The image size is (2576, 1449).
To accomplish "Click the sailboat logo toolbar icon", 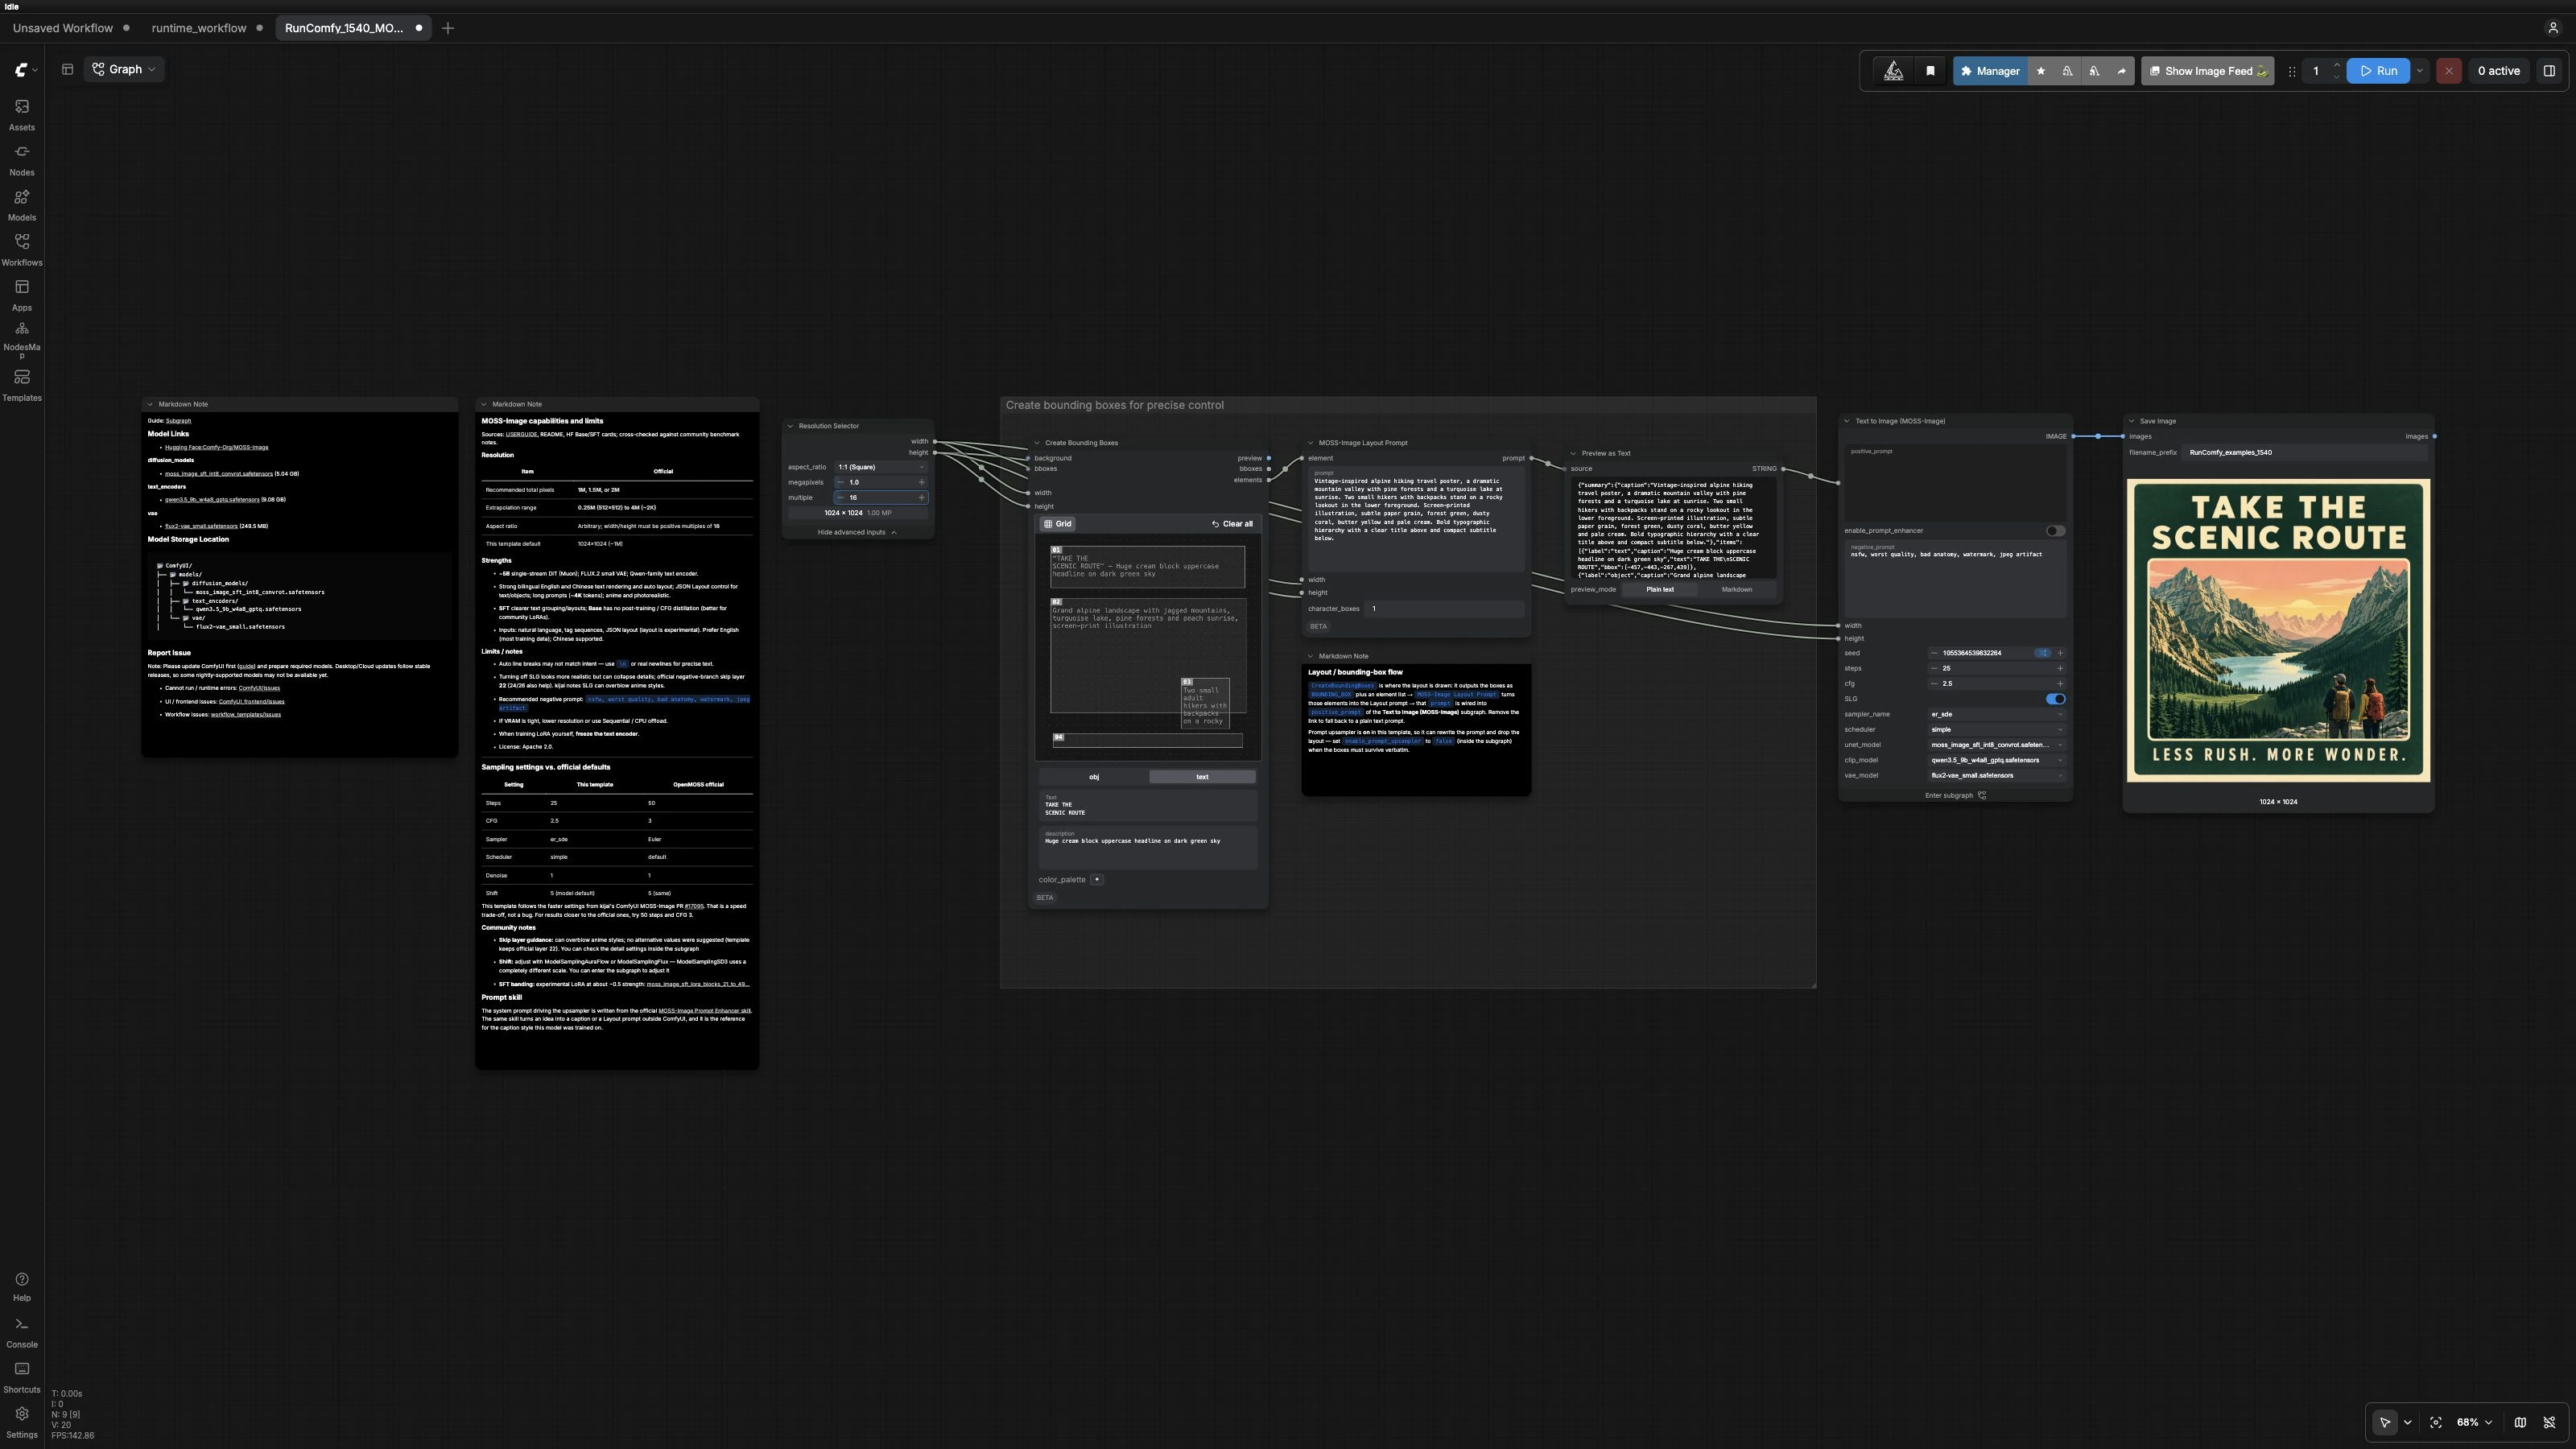I will click(1893, 71).
